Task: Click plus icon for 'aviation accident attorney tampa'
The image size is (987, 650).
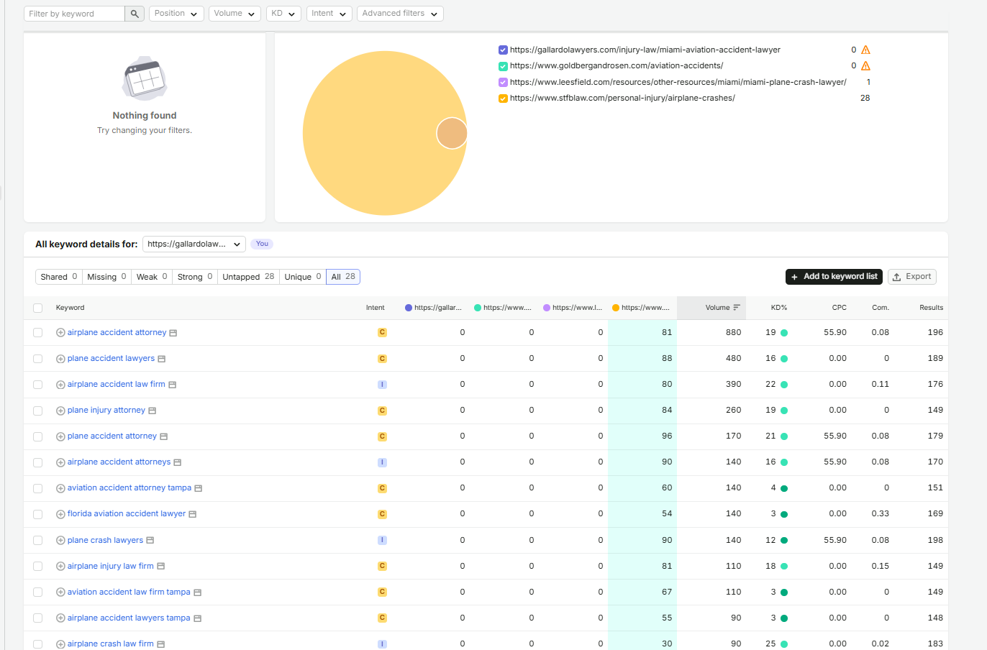Action: pyautogui.click(x=60, y=488)
